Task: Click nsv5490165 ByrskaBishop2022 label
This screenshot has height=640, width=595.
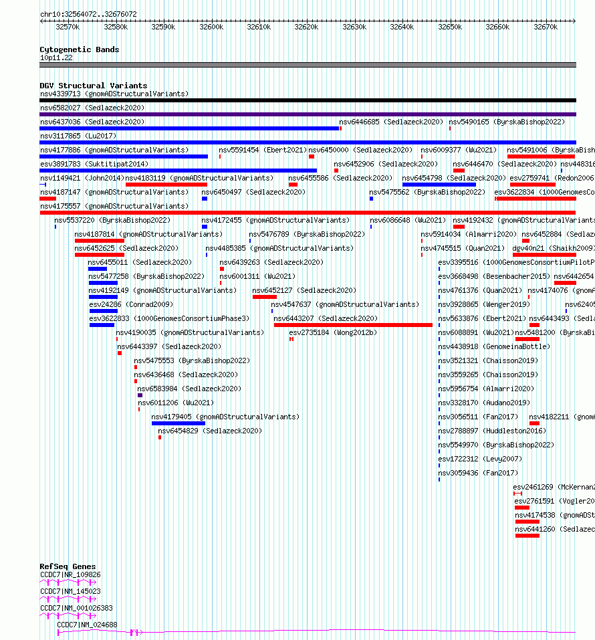Action: click(507, 122)
